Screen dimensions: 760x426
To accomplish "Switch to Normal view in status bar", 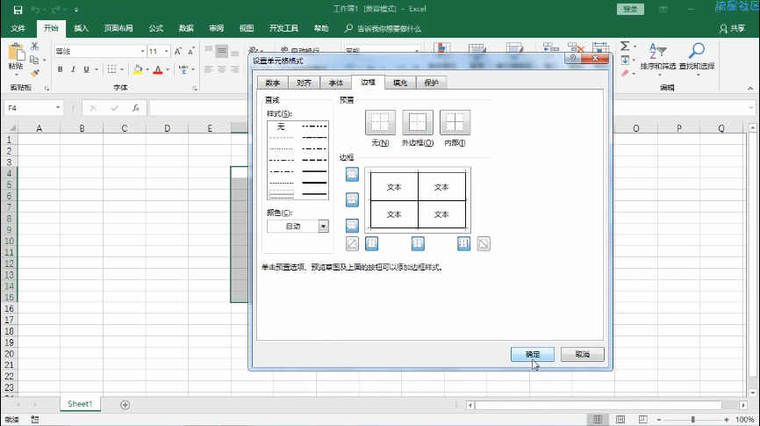I will 598,419.
